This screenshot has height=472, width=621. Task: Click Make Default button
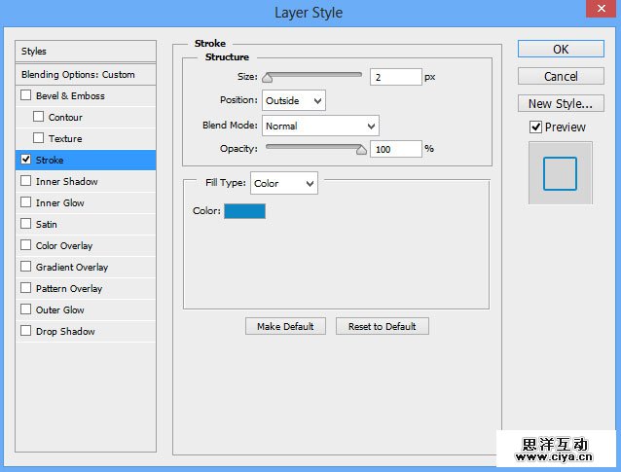[x=285, y=327]
